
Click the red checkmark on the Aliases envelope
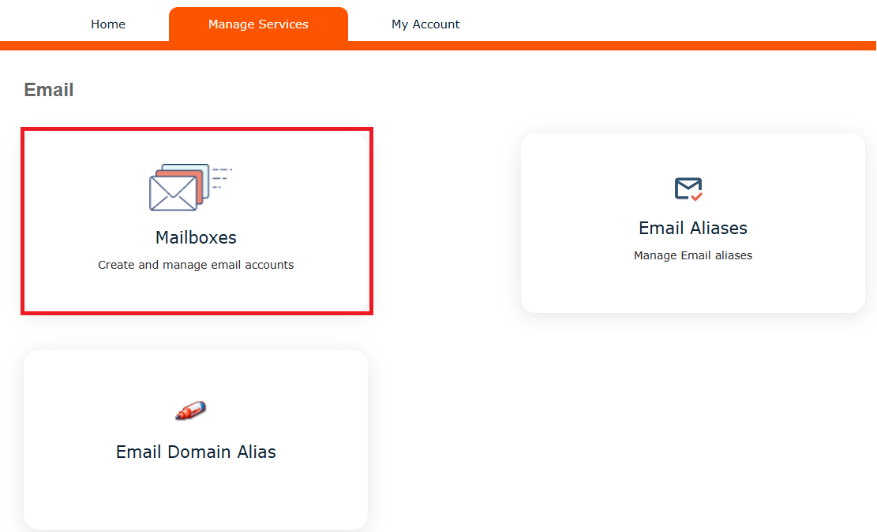tap(696, 195)
